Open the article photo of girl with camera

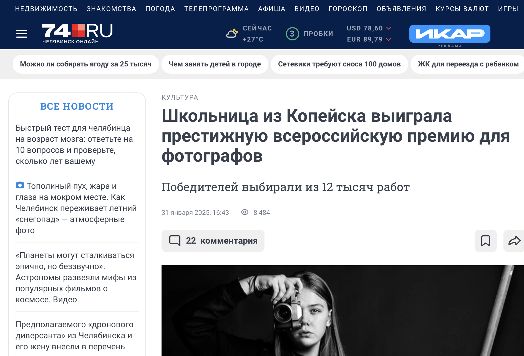click(x=342, y=311)
